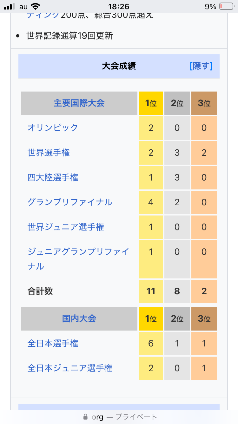The width and height of the screenshot is (238, 424).
Task: Tap the lock icon in address bar
Action: click(x=85, y=417)
